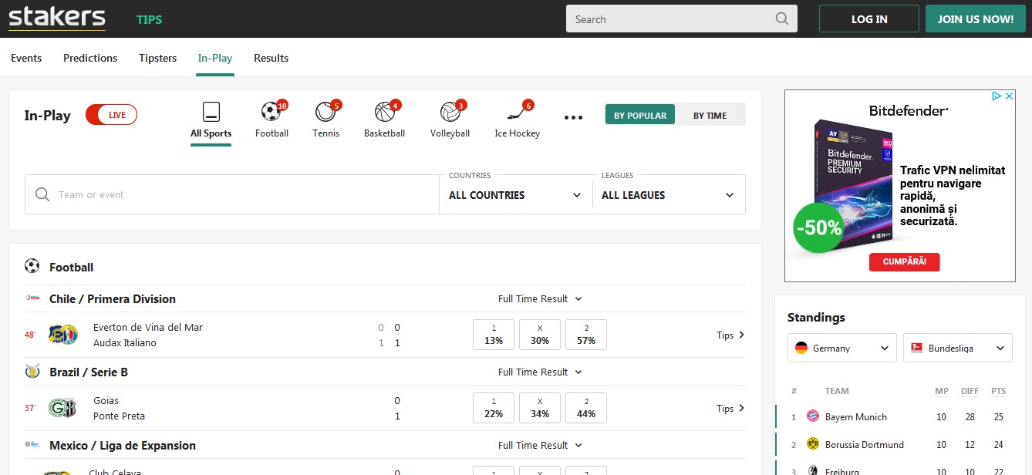Toggle the LIVE switch
This screenshot has height=475, width=1032.
click(111, 115)
